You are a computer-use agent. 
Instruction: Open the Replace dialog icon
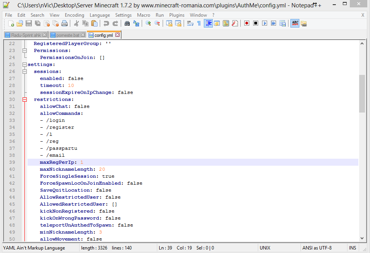tap(136, 23)
